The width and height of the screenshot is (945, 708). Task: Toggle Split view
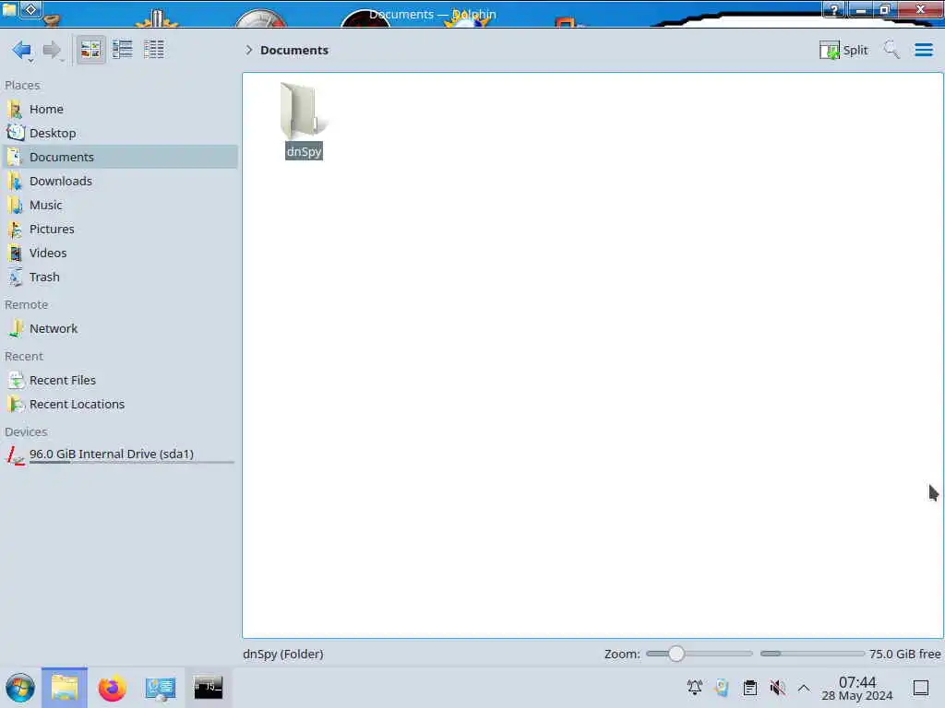pos(843,50)
